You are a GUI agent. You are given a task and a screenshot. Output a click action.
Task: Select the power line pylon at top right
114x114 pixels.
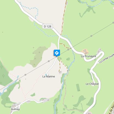coord(113,23)
